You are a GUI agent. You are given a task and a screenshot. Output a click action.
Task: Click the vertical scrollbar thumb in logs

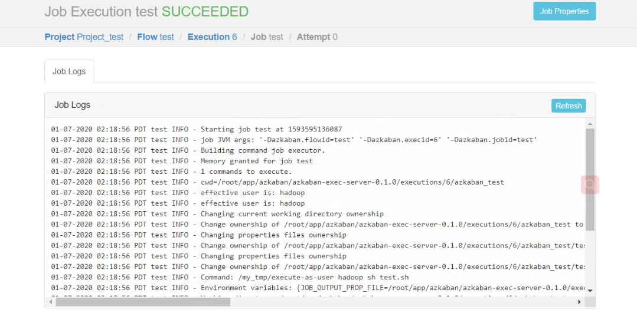click(590, 179)
